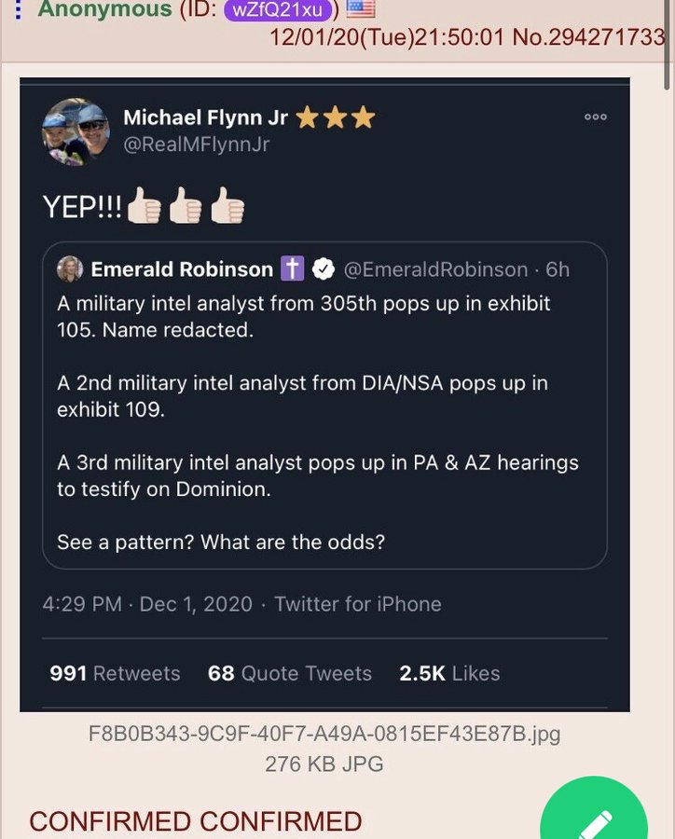Tap Michael Flynn Jr profile avatar

(76, 131)
